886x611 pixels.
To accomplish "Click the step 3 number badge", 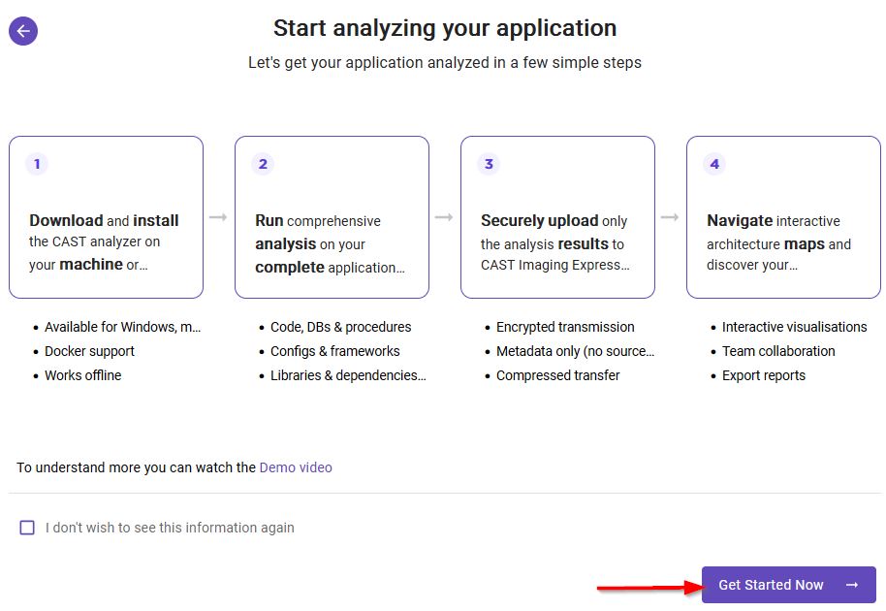I will [489, 164].
